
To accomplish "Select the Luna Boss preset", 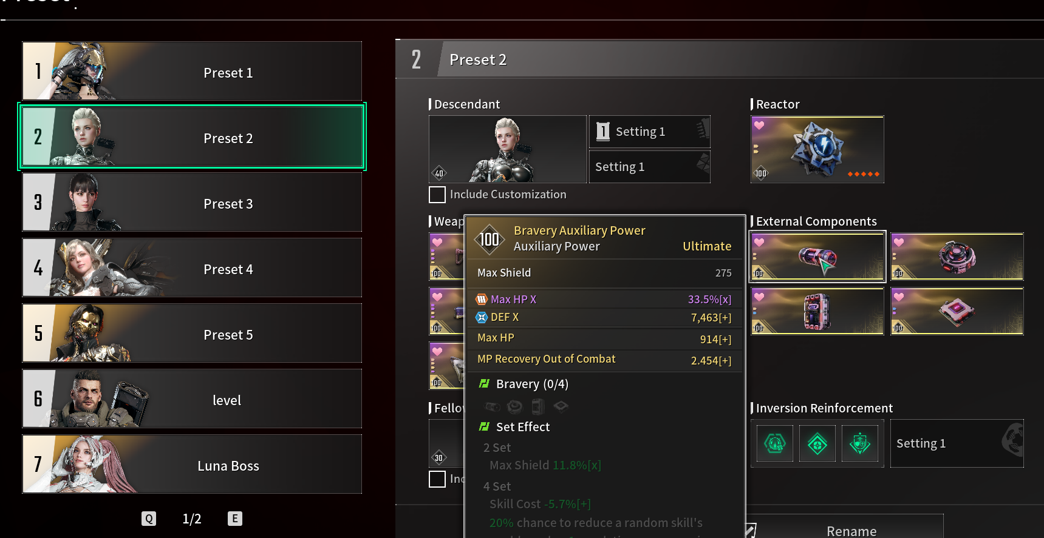I will [192, 464].
